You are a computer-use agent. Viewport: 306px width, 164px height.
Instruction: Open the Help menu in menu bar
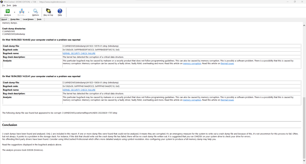pos(15,5)
